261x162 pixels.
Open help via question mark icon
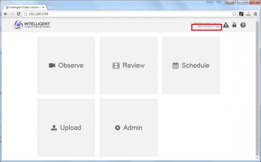(243, 25)
